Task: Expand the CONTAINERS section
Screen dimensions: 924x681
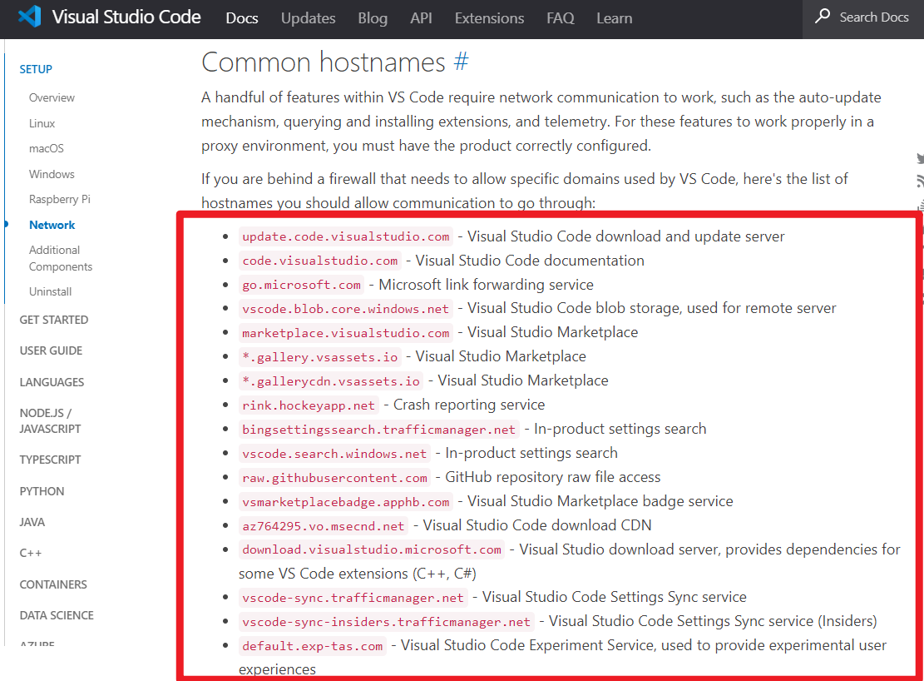Action: (53, 584)
